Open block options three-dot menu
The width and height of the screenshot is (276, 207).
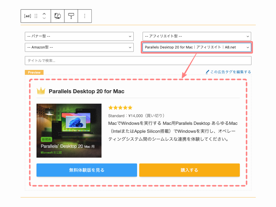85,16
